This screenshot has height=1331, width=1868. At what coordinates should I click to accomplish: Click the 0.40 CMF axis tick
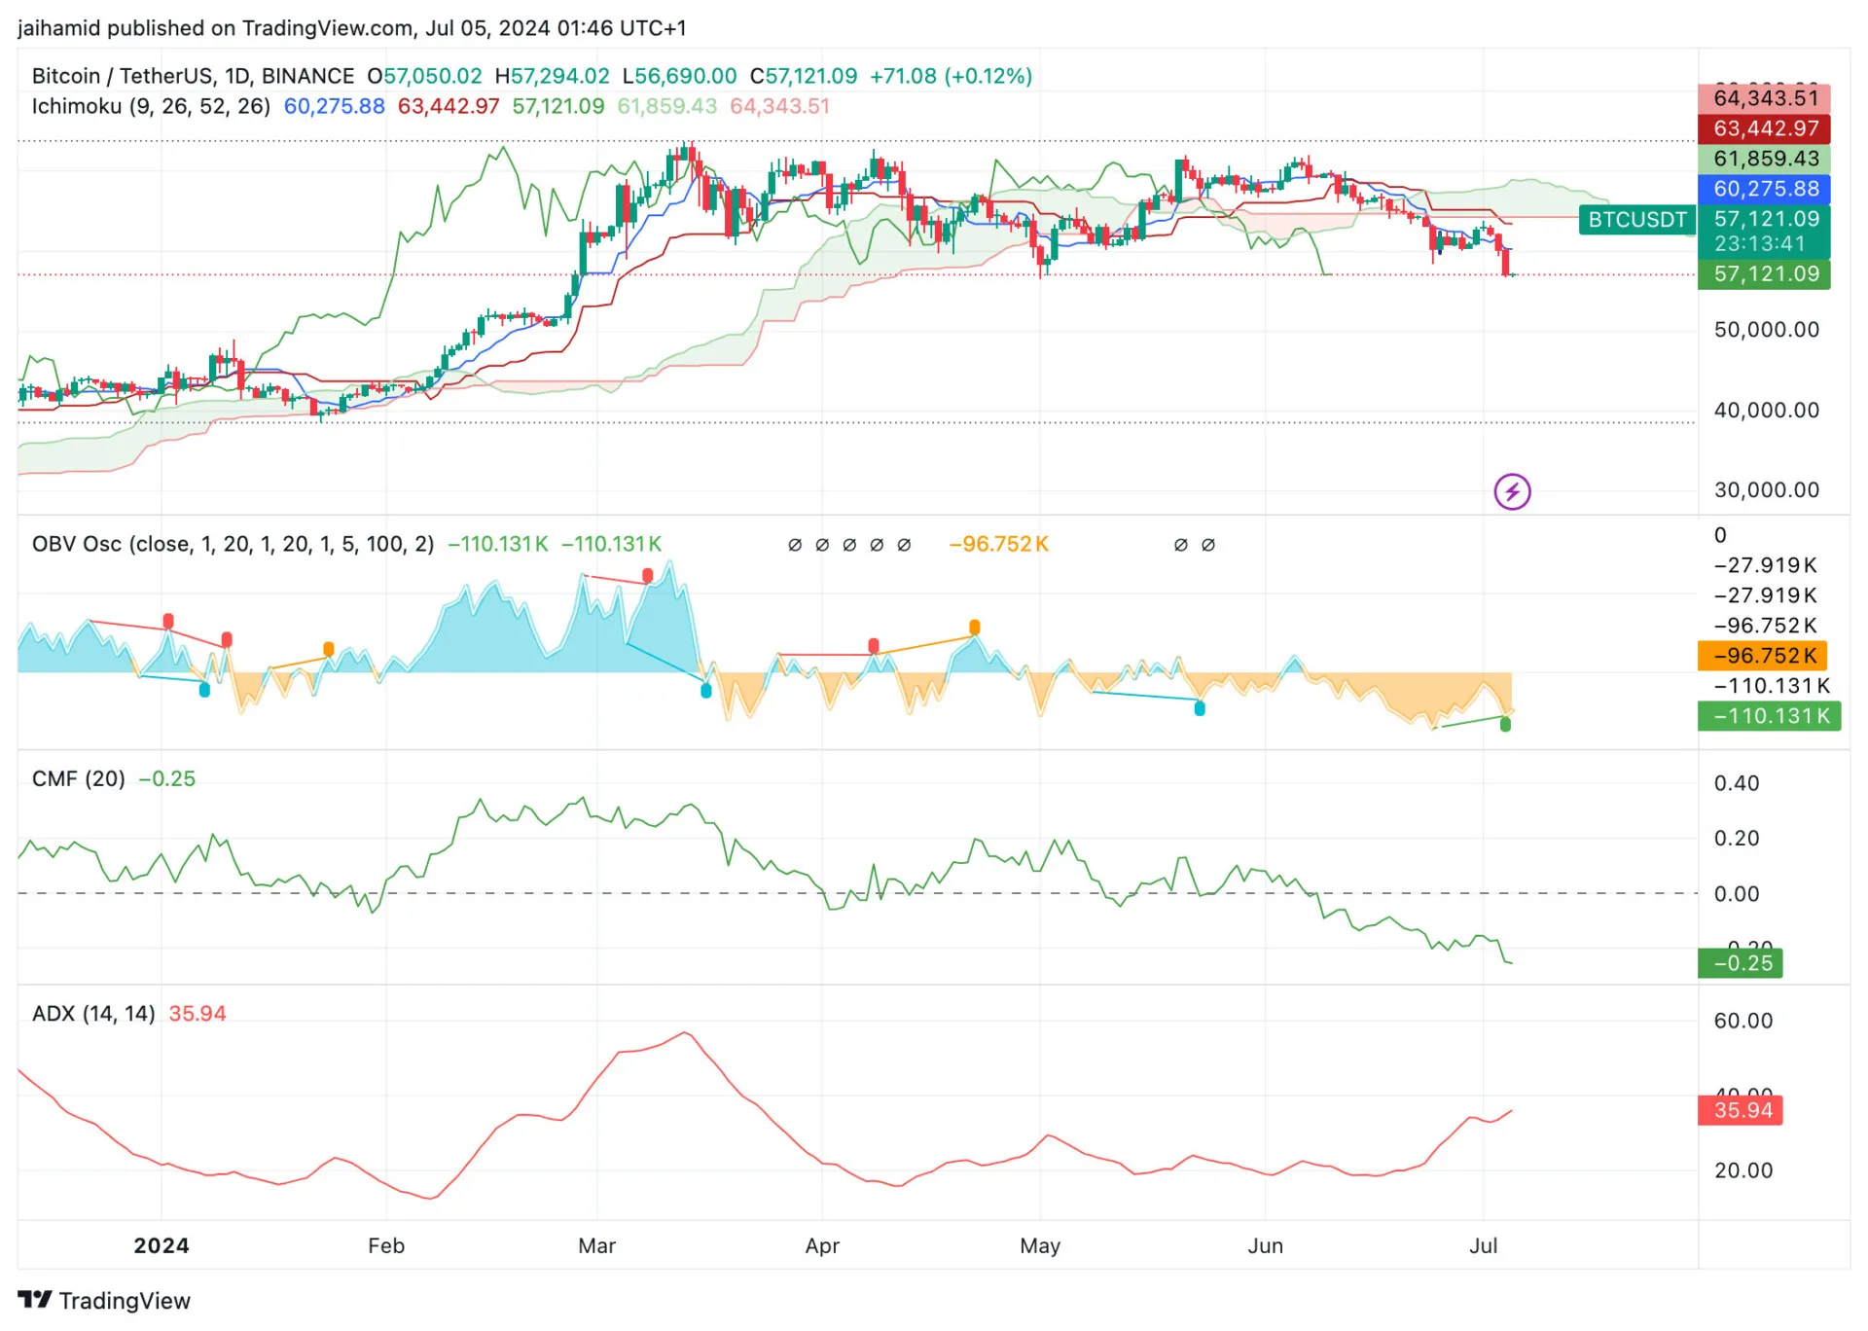pyautogui.click(x=1737, y=783)
